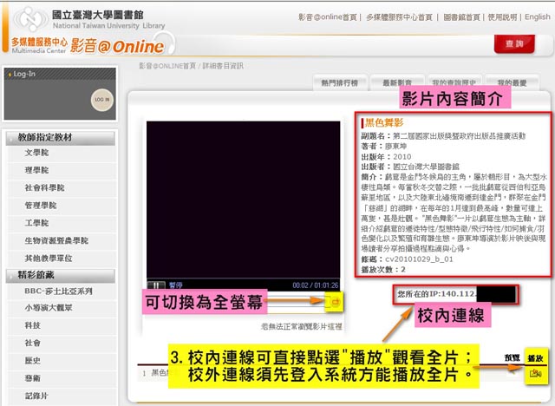Open 藝術 collection
Image resolution: width=555 pixels, height=406 pixels.
point(33,378)
